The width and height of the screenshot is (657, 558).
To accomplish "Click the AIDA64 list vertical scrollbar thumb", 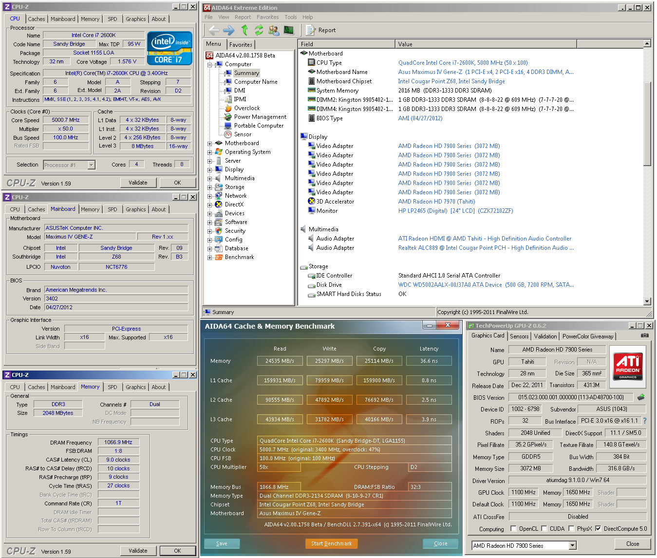I will 647,124.
